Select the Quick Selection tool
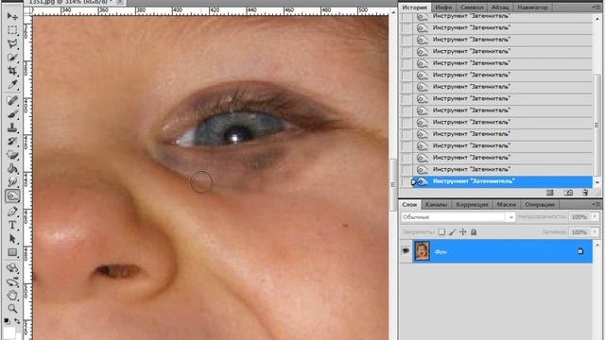The image size is (605, 340). (x=12, y=58)
